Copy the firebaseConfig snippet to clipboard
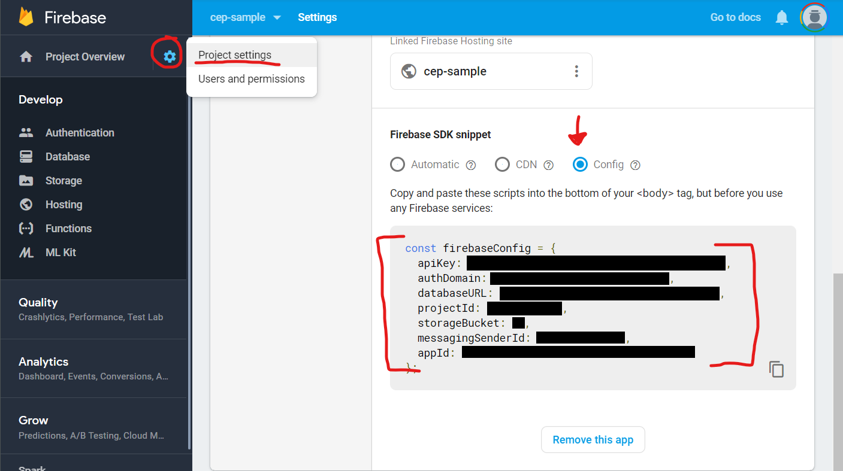The image size is (843, 471). [x=776, y=369]
